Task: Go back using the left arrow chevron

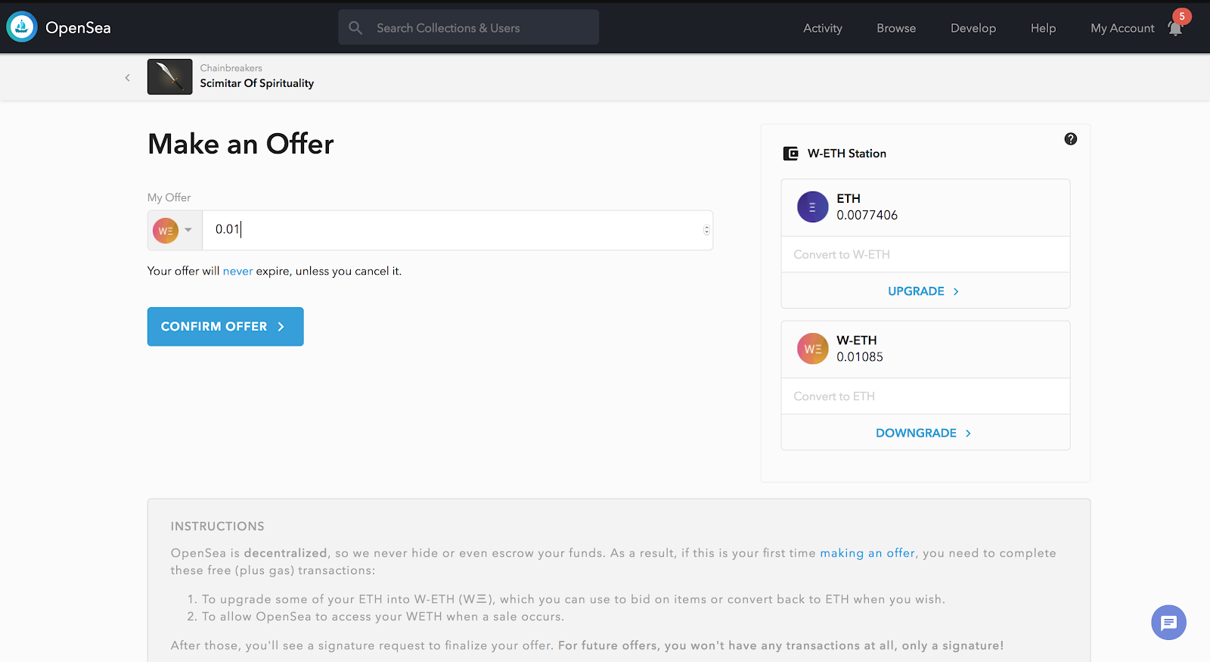Action: click(127, 77)
